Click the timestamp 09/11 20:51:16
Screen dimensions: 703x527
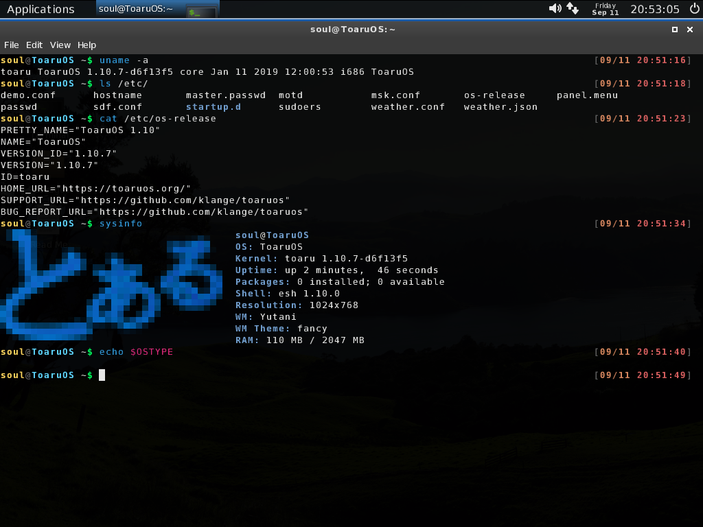[x=643, y=60]
